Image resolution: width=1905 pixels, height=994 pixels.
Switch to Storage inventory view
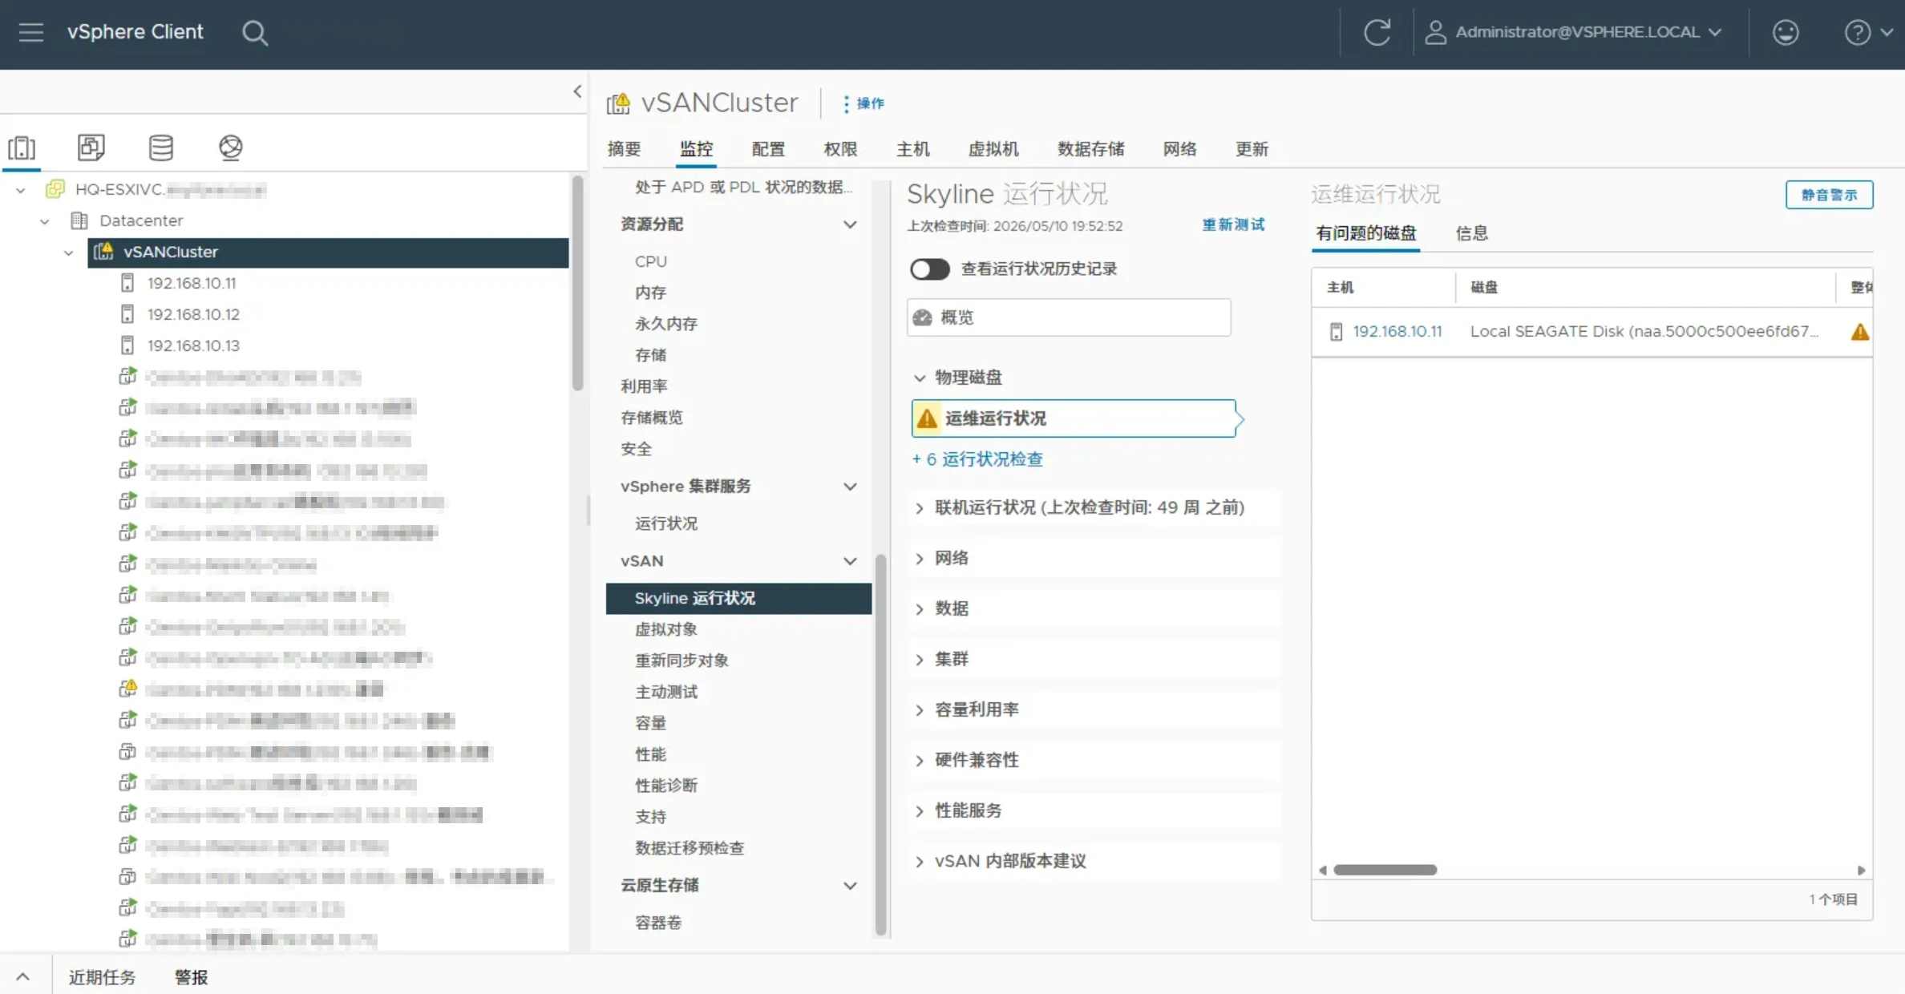pyautogui.click(x=161, y=147)
